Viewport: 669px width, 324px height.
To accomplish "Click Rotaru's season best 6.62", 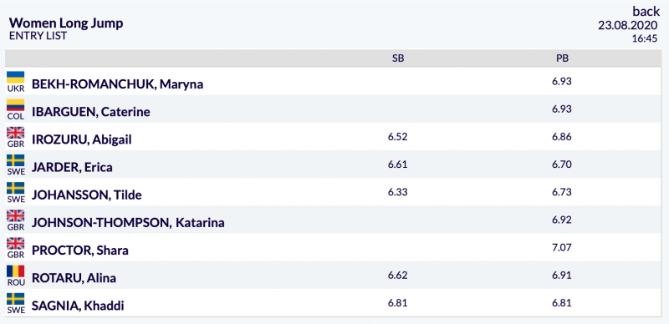I will coord(398,276).
